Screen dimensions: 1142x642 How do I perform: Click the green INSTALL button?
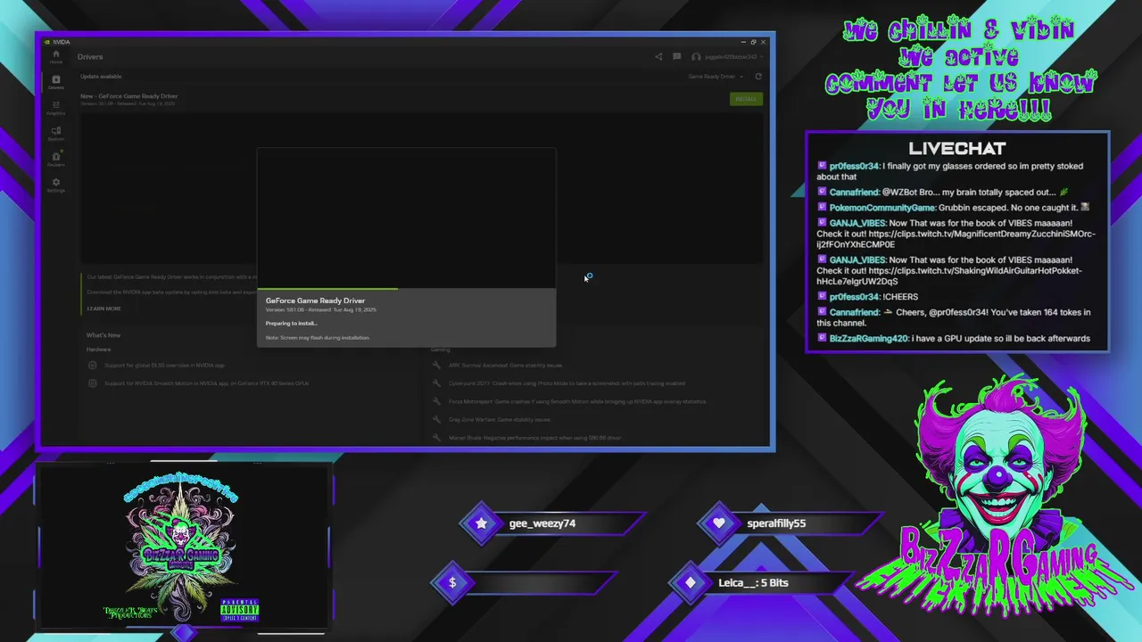pyautogui.click(x=746, y=99)
